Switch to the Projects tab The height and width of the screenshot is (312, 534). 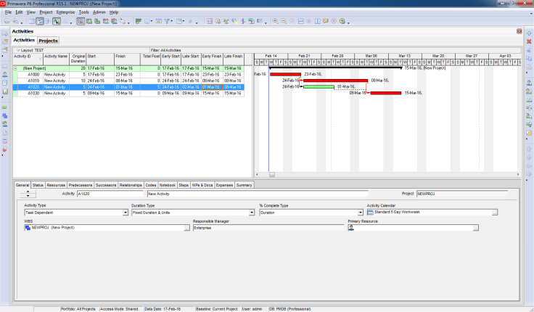coord(49,41)
